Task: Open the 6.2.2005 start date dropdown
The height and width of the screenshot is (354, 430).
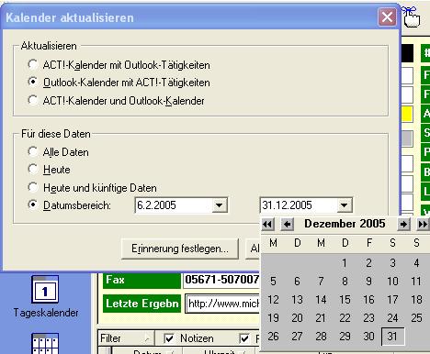Action: 220,205
